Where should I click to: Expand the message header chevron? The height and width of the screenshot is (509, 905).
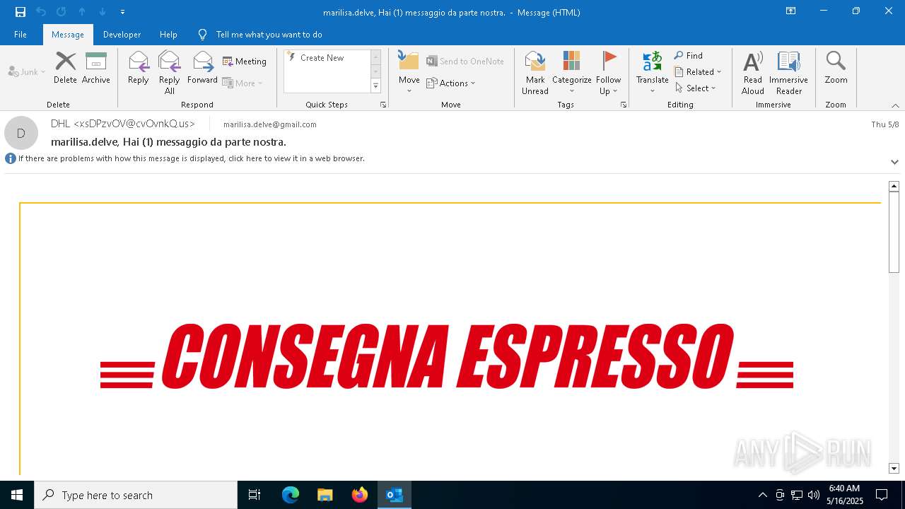(894, 162)
